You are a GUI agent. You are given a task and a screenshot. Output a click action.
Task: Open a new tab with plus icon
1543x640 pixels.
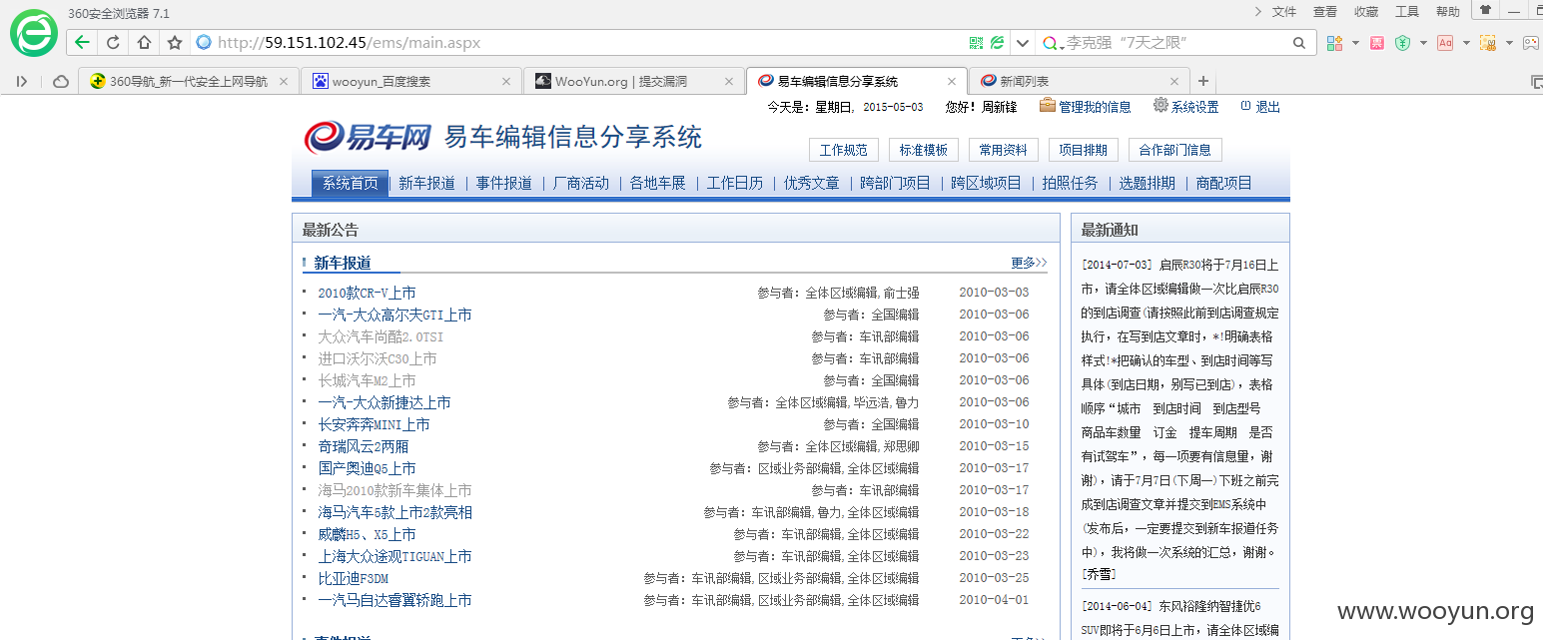click(1203, 81)
